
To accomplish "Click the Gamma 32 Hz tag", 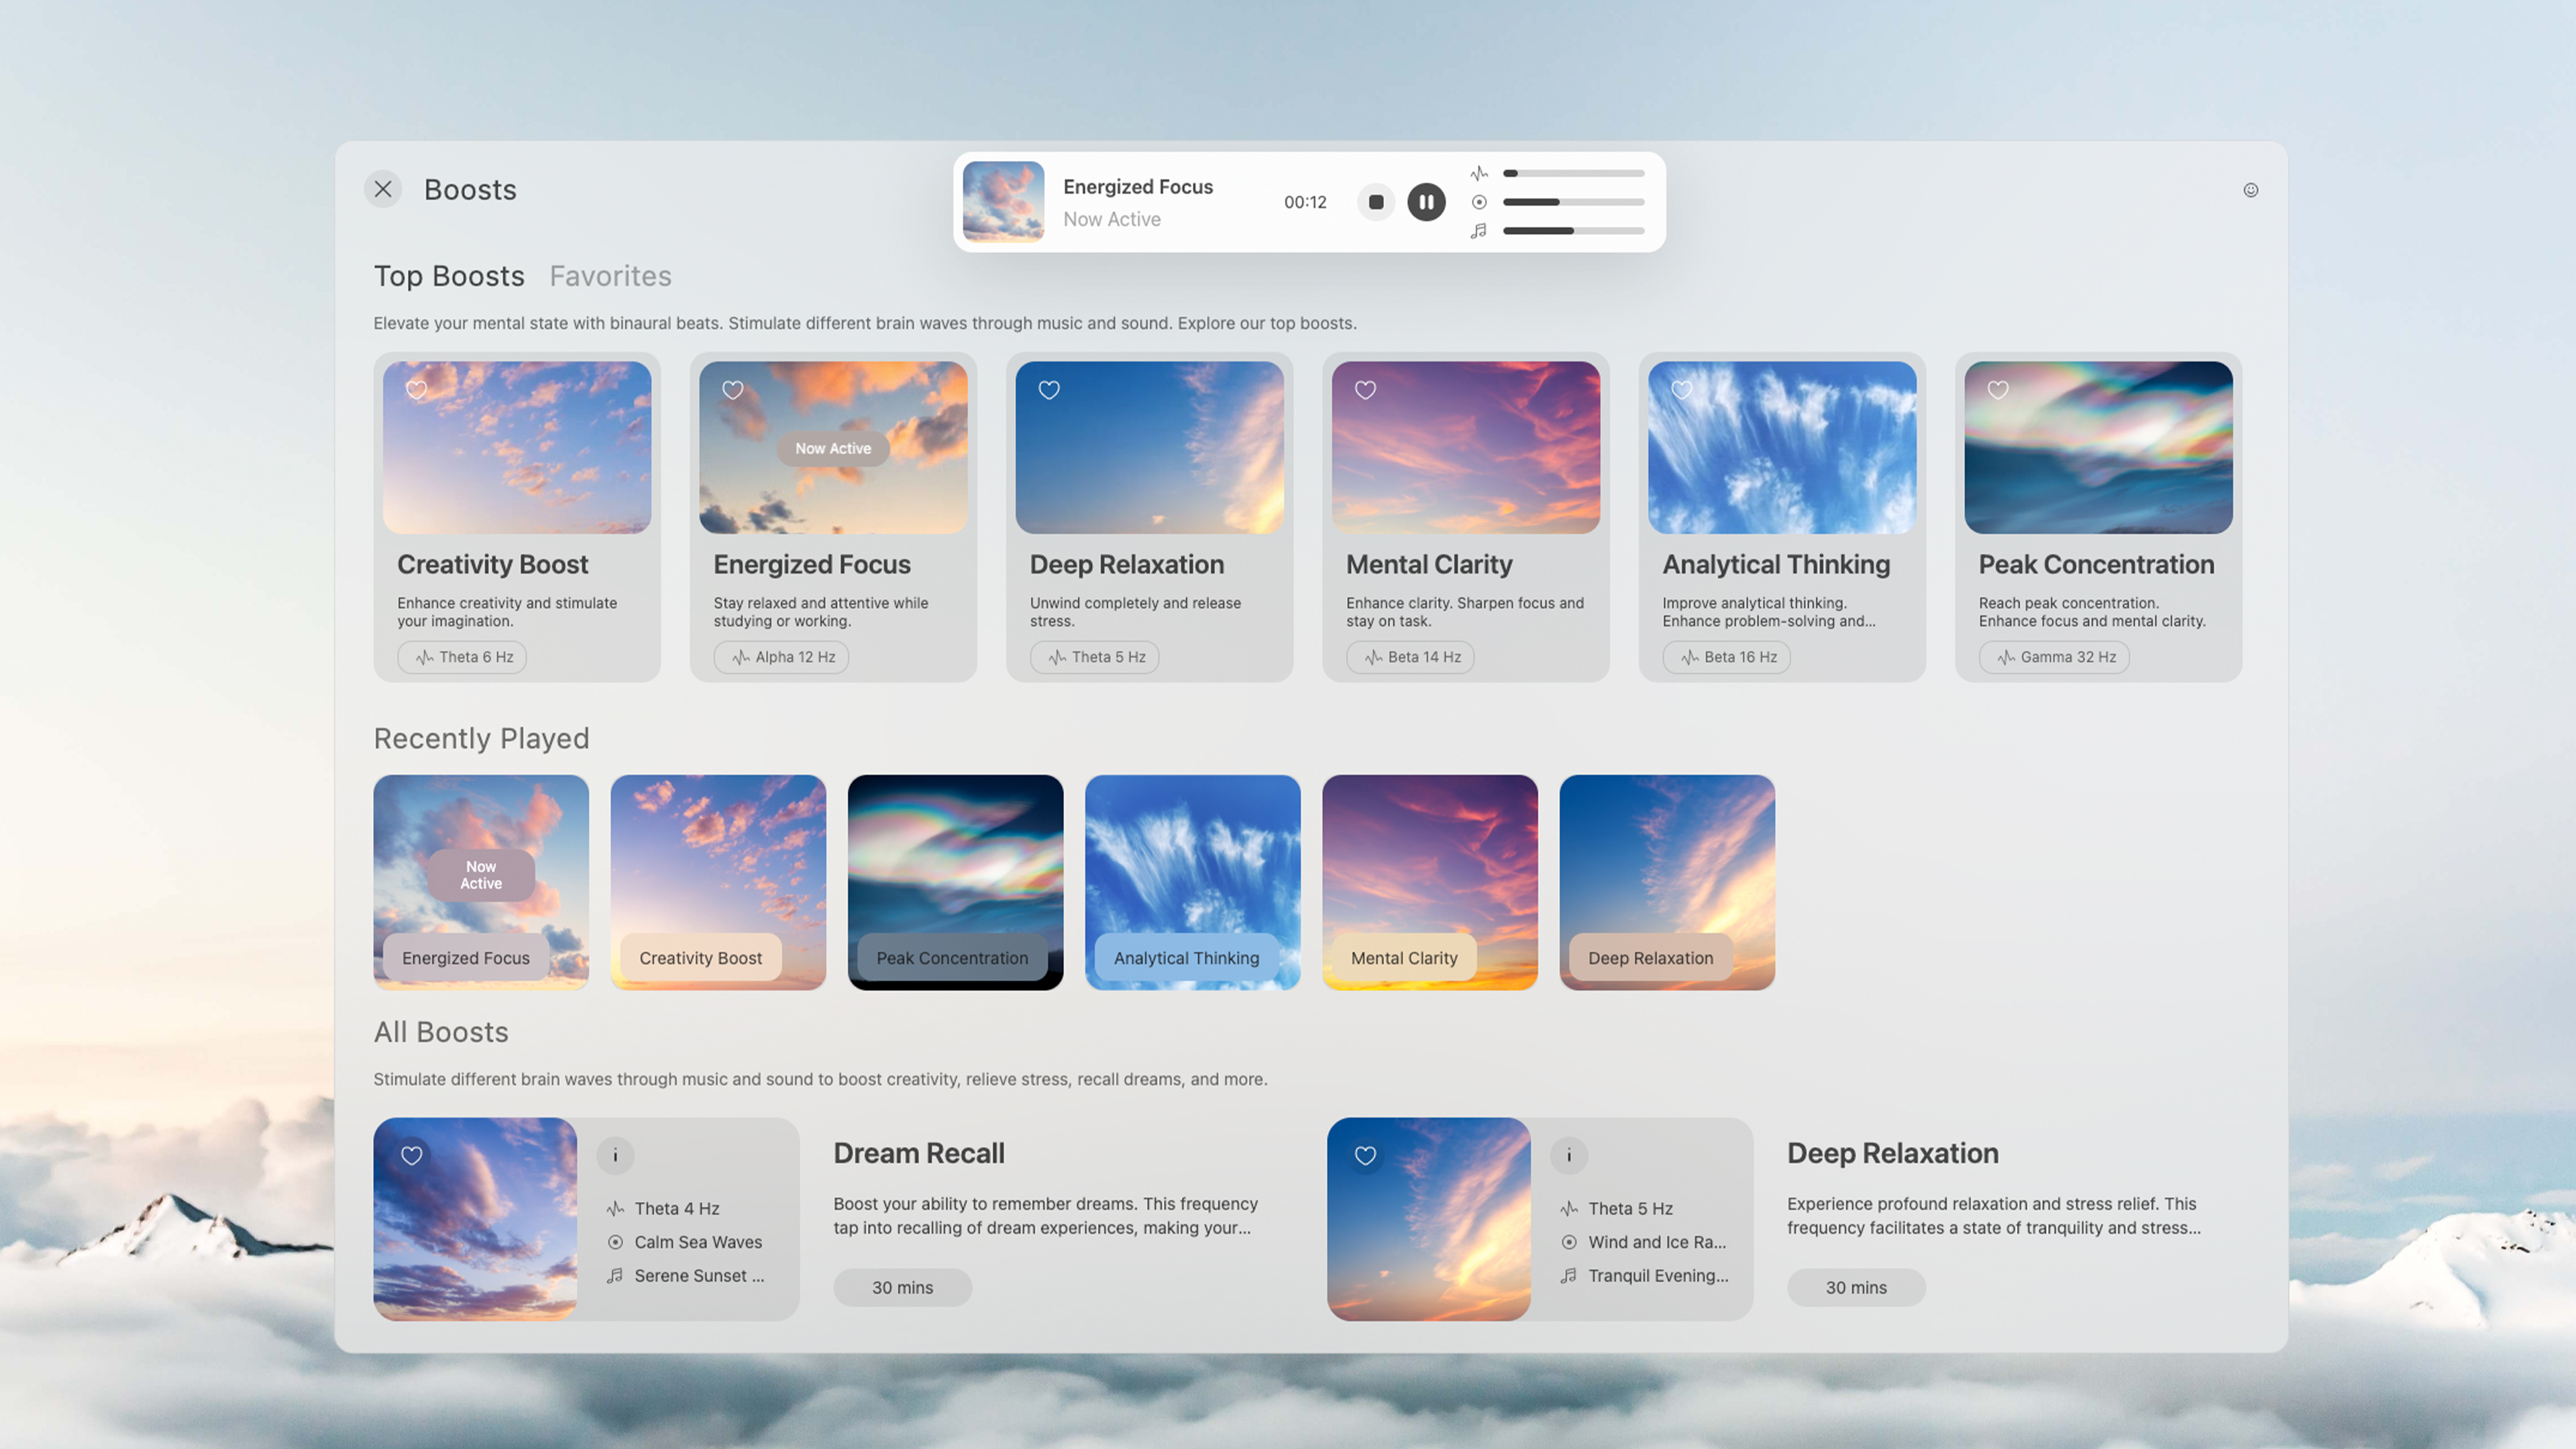I will (x=2055, y=657).
